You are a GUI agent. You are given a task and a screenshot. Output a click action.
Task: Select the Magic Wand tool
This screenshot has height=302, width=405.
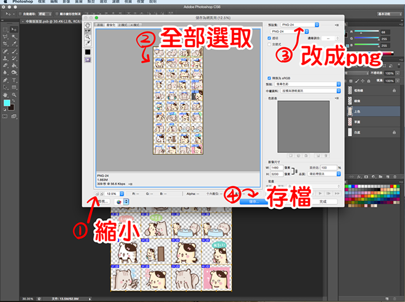coord(14,37)
